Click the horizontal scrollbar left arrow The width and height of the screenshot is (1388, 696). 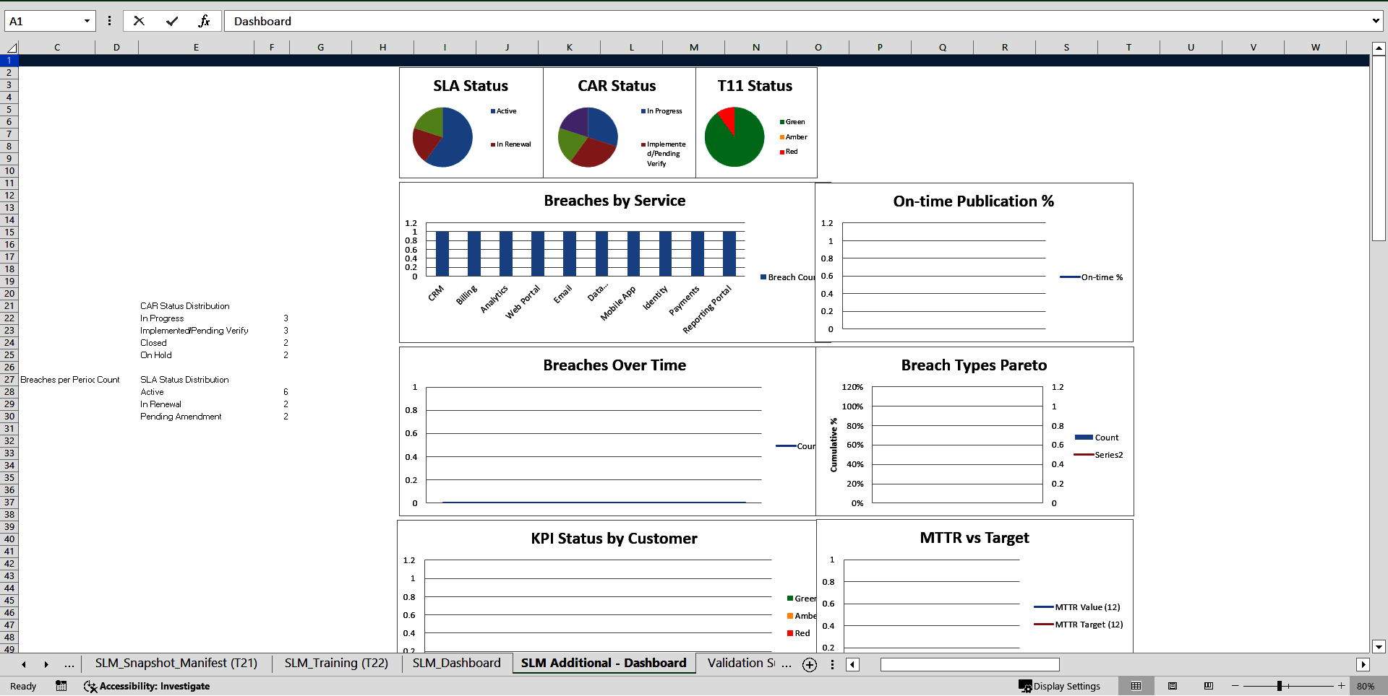pos(853,664)
